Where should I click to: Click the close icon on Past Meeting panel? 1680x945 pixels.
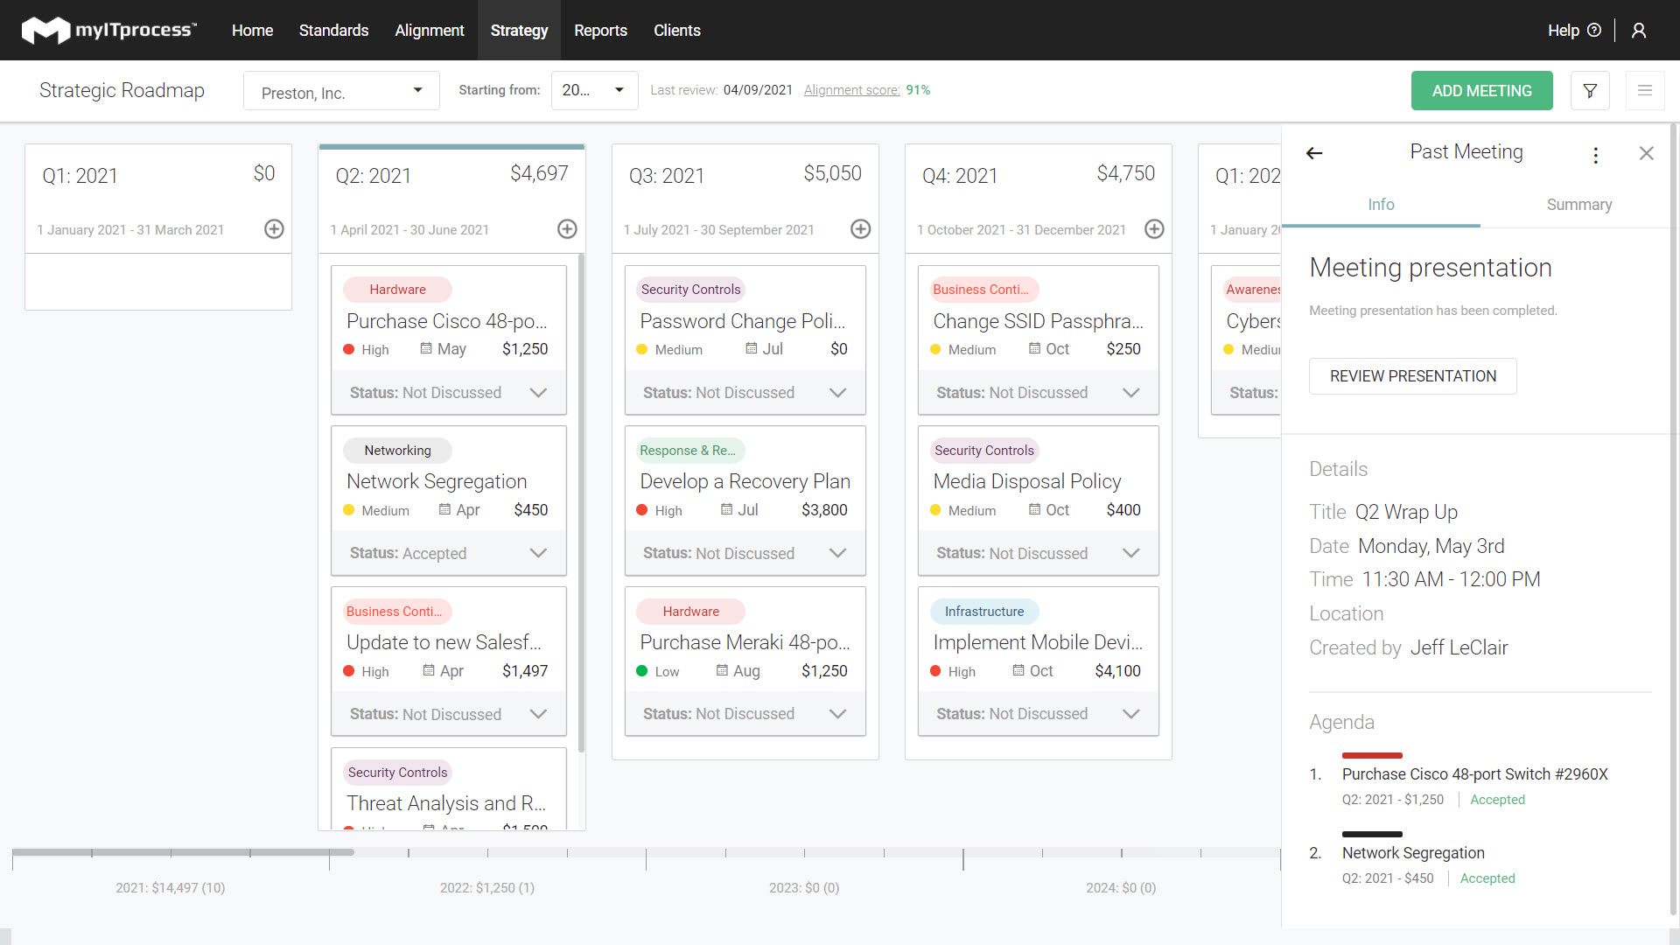point(1647,151)
